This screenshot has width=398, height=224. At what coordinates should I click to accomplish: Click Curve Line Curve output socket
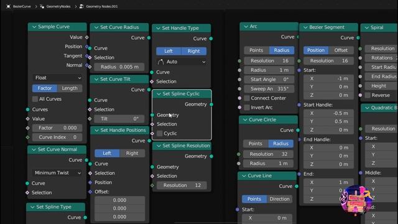pos(297,187)
